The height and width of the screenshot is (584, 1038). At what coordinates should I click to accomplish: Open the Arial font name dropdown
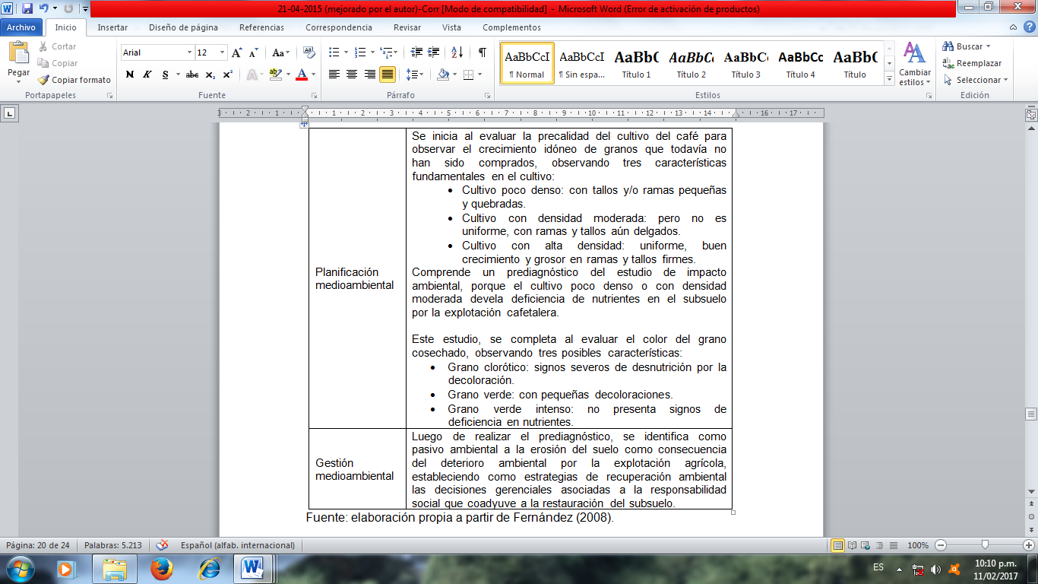tap(189, 52)
